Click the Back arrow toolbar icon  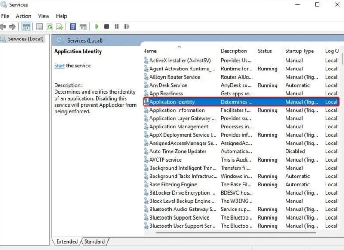3,27
